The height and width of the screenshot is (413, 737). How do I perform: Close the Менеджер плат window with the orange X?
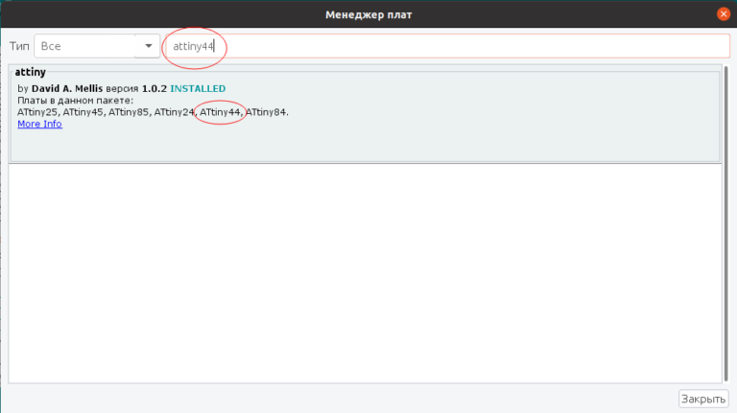pyautogui.click(x=722, y=14)
